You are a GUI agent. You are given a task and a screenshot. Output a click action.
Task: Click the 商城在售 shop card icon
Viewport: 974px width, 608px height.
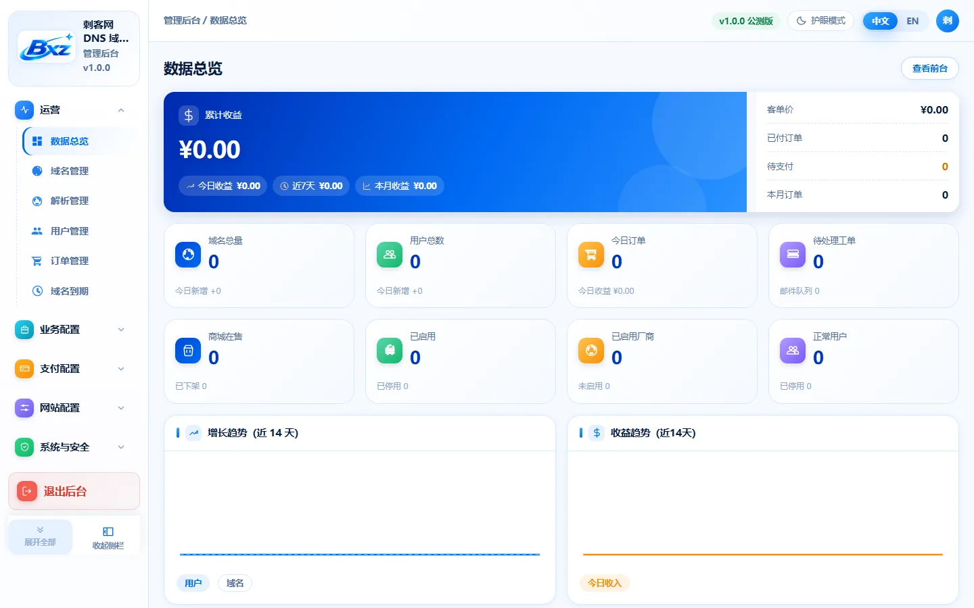tap(188, 351)
